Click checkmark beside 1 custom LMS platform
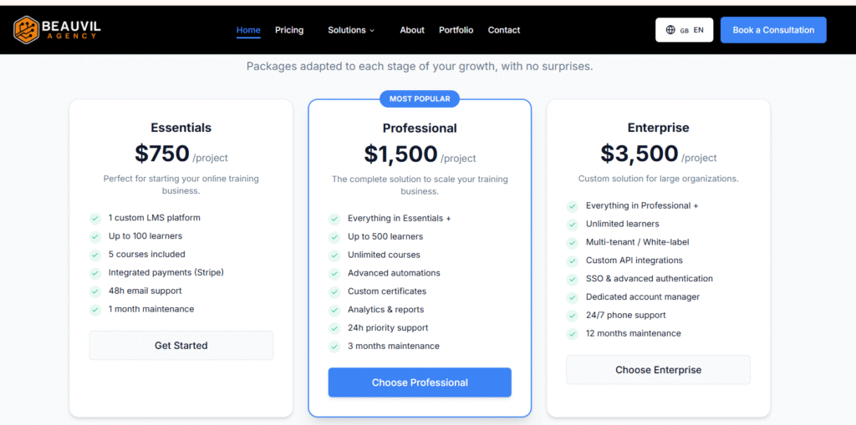856x425 pixels. 95,218
